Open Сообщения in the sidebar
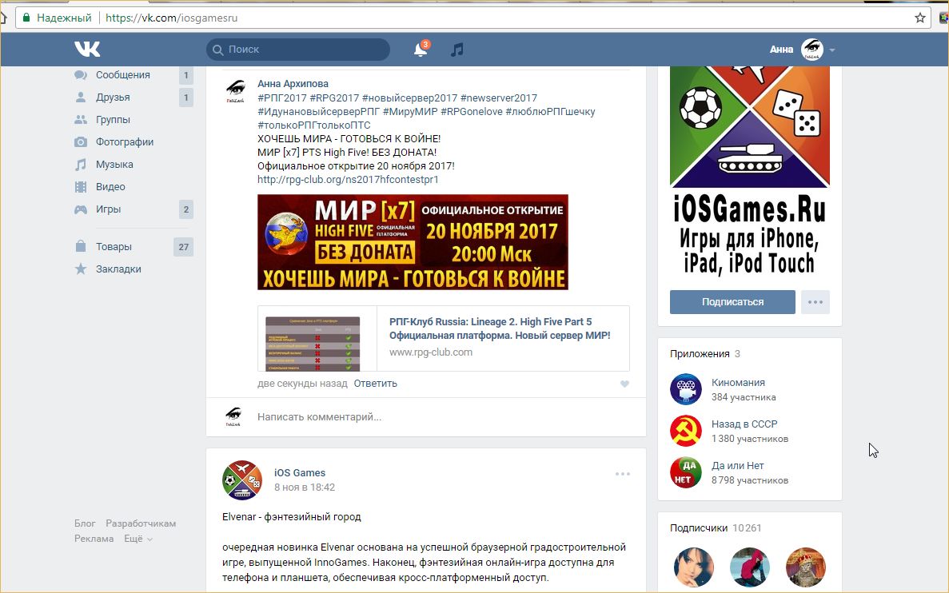This screenshot has width=949, height=593. pyautogui.click(x=123, y=75)
